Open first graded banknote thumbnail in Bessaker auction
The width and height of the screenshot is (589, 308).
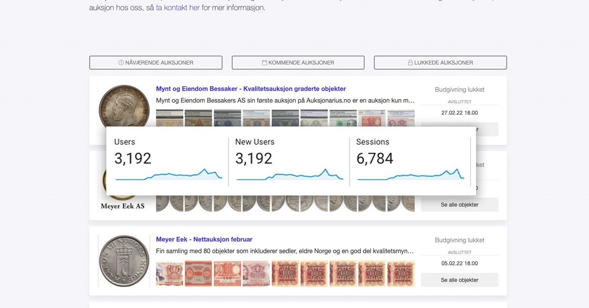pyautogui.click(x=169, y=118)
